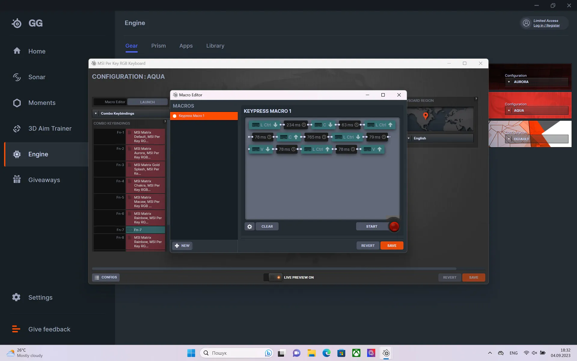Toggle the Live Preview switch
This screenshot has height=361, width=577.
(x=273, y=277)
